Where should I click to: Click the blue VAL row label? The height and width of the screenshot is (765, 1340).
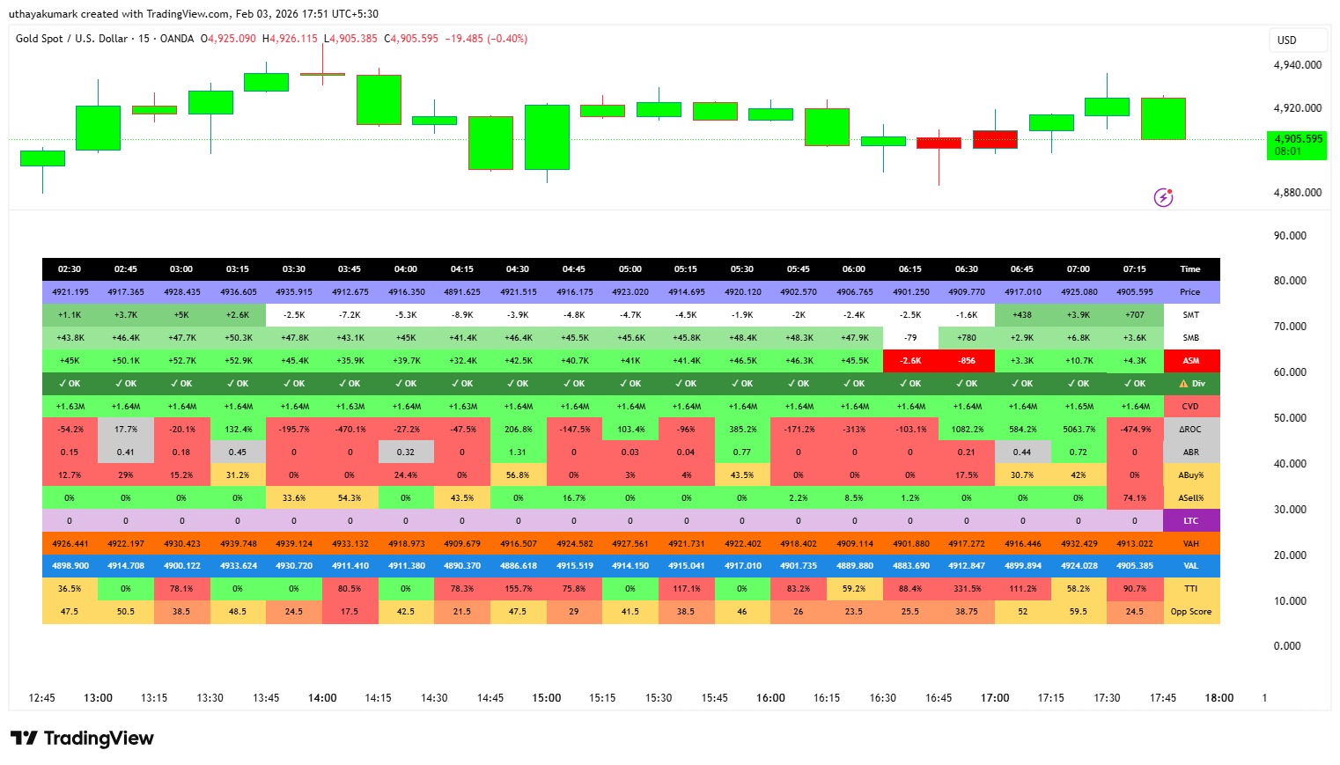[x=1190, y=566]
